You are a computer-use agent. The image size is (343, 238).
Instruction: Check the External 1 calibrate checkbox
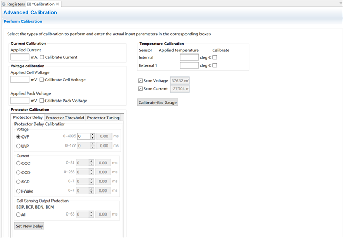point(214,65)
